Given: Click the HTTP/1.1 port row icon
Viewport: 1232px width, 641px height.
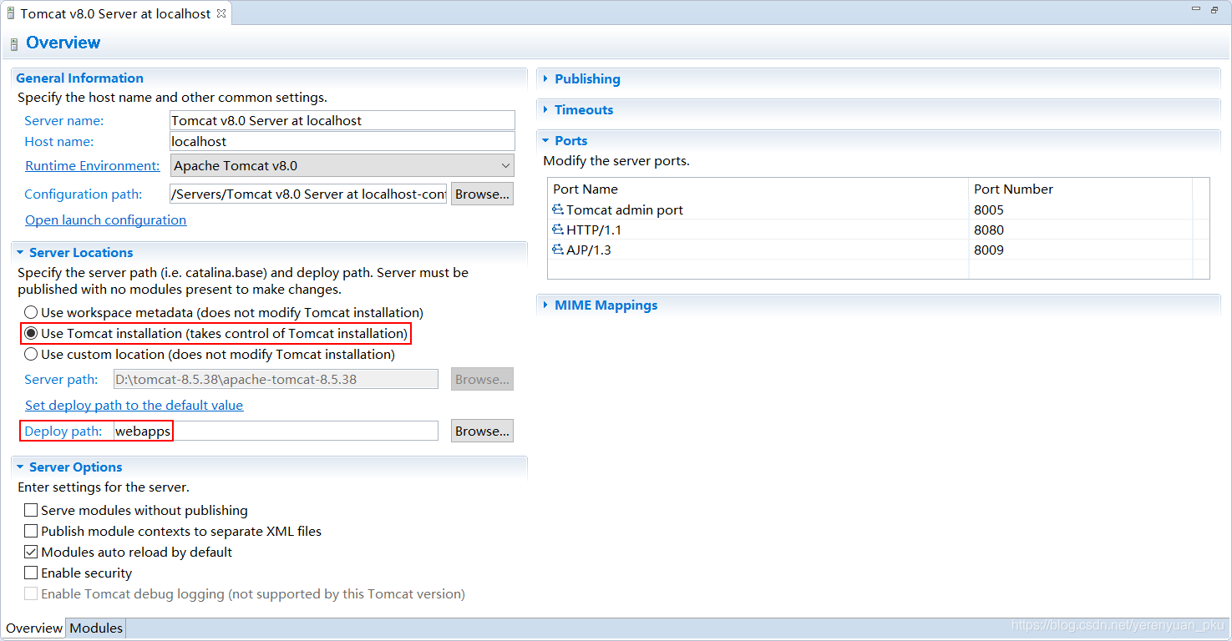Looking at the screenshot, I should 558,230.
